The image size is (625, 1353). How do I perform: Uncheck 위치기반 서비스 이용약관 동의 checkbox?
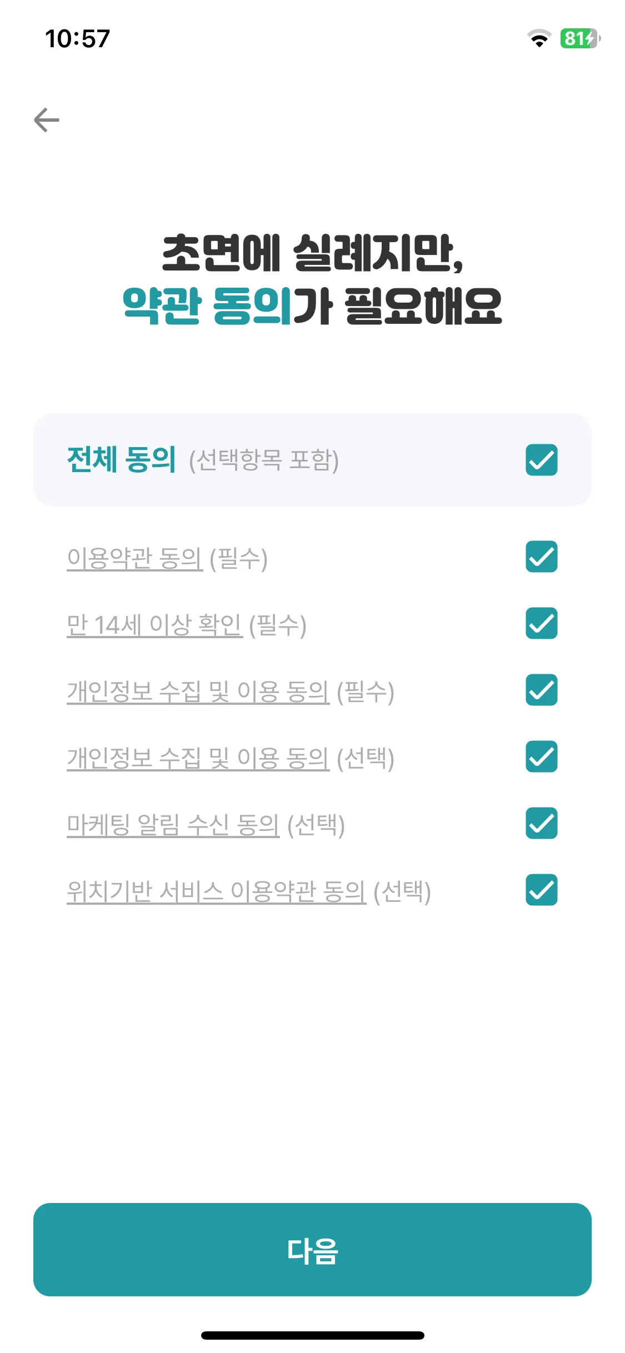tap(542, 890)
